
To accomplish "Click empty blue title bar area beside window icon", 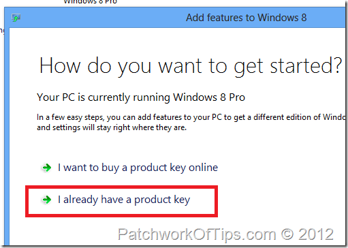I will (102, 18).
